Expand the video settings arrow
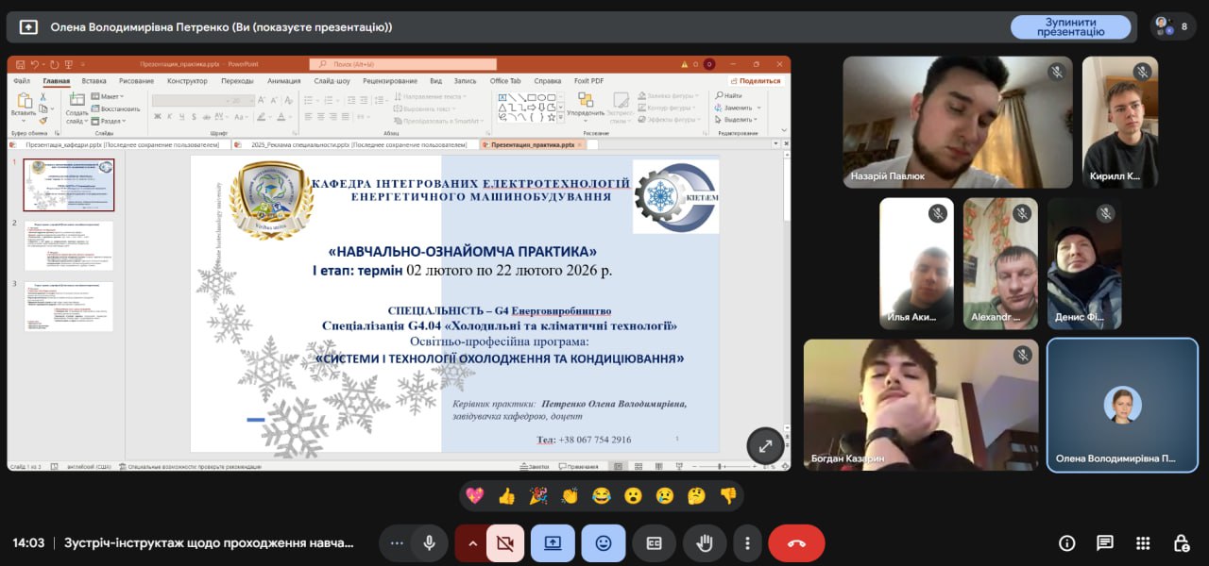This screenshot has height=566, width=1209. point(472,543)
